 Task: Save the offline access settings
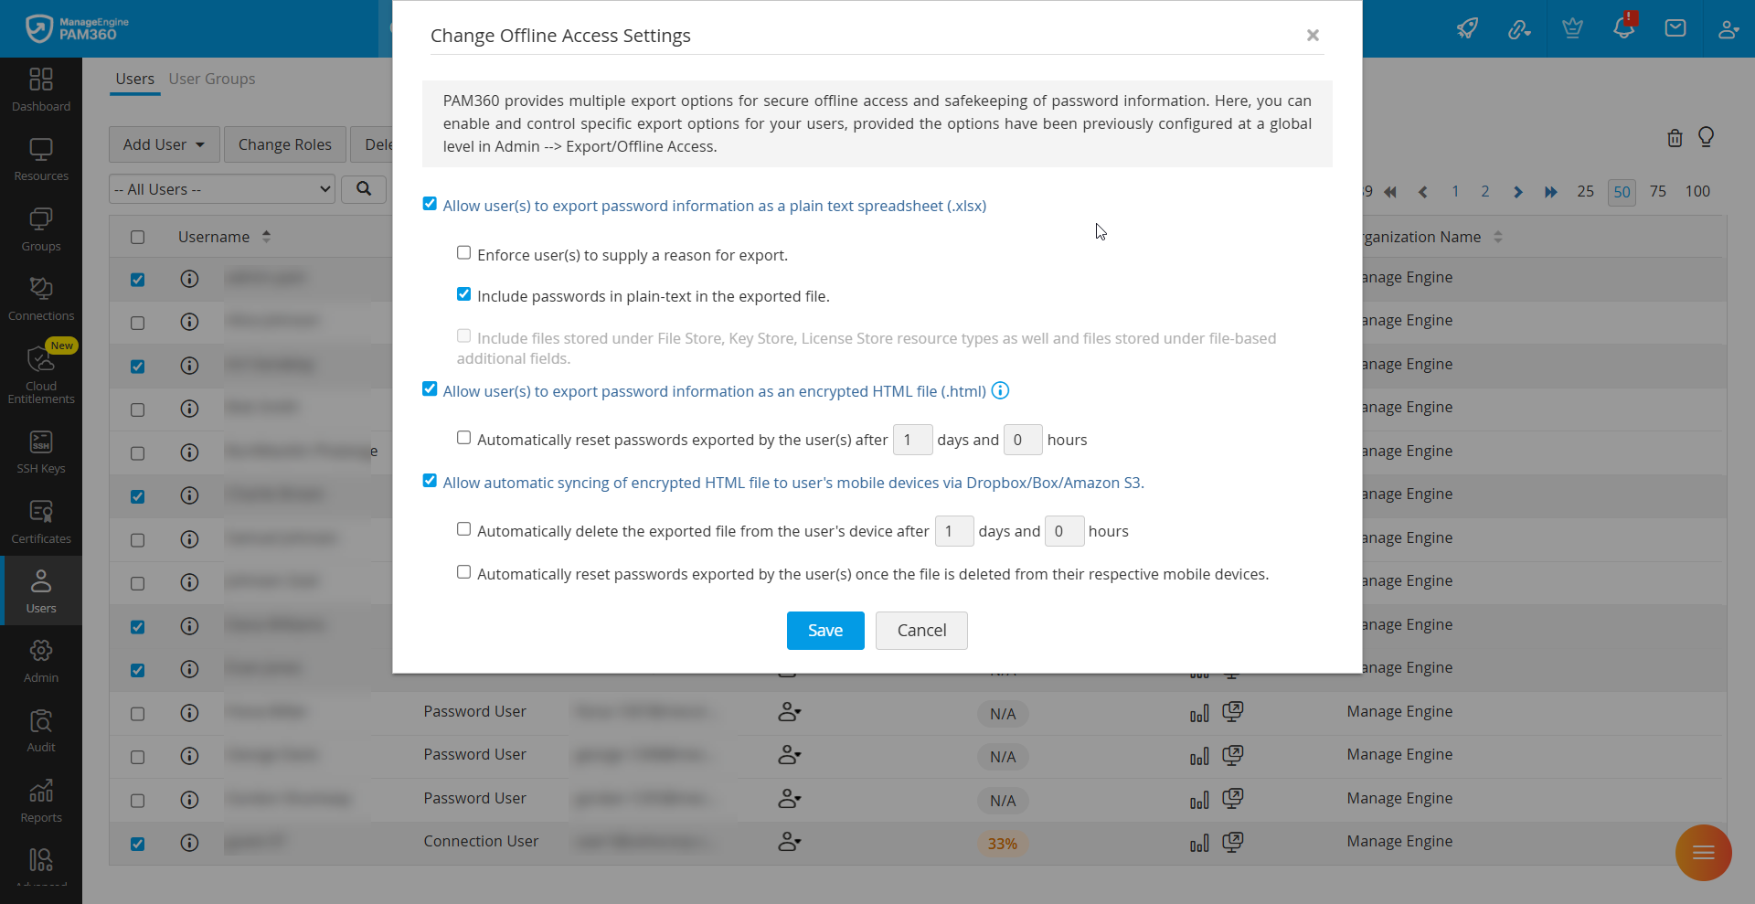[x=824, y=631]
